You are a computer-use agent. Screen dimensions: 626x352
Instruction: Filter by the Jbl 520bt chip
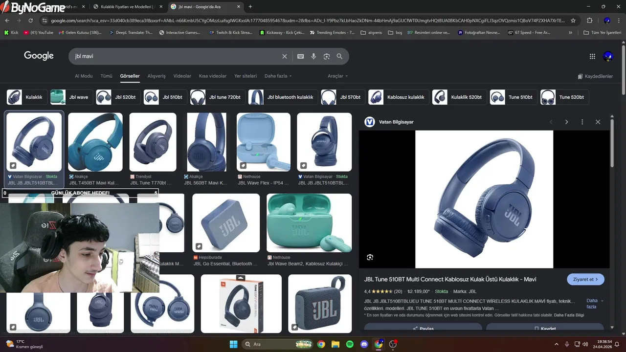(118, 97)
